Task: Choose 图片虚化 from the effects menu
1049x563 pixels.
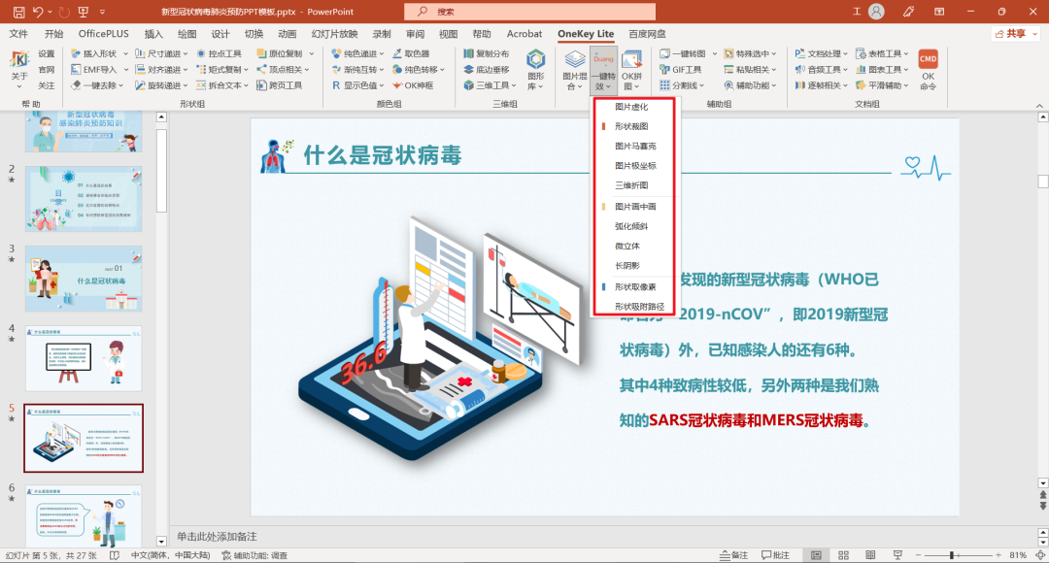Action: coord(632,107)
